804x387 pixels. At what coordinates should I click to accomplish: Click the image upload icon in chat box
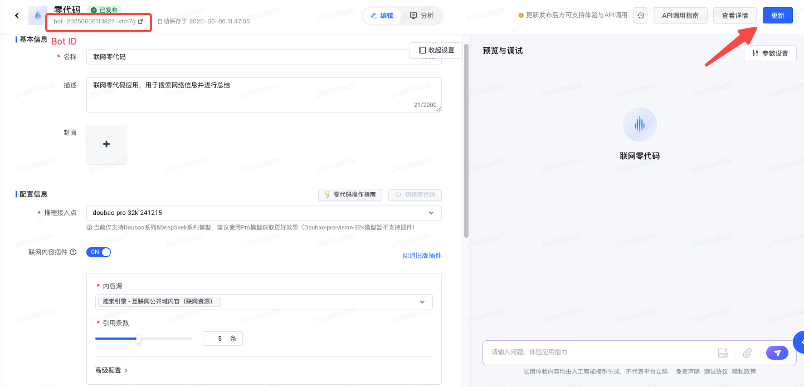723,352
